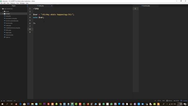Open Windows taskbar search

[x=7, y=104]
